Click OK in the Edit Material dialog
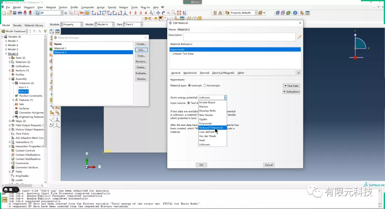The image size is (385, 209). 201,165
